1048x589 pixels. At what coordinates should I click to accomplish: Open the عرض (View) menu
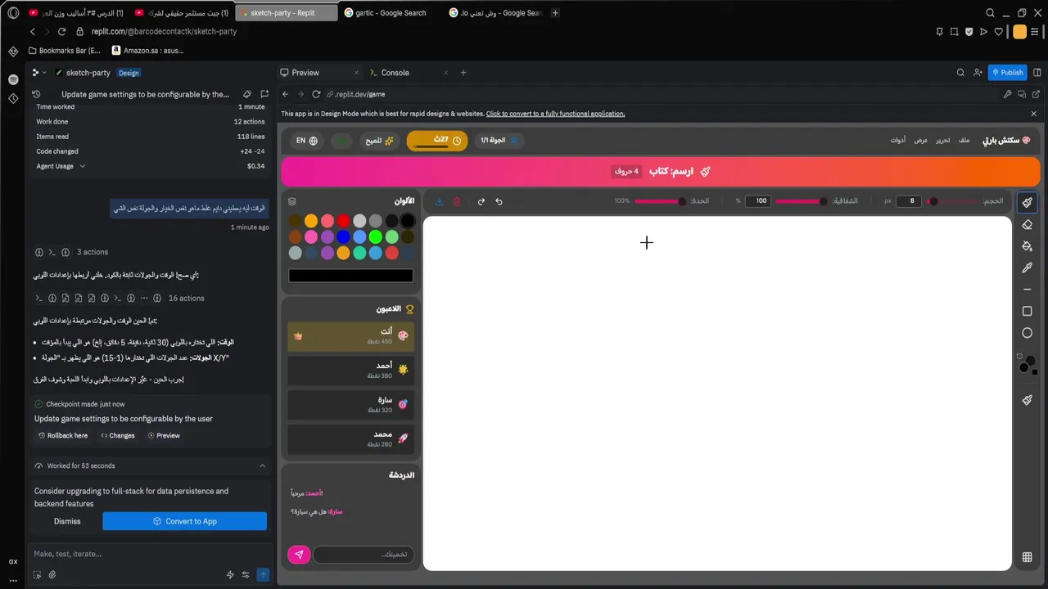[x=921, y=141]
